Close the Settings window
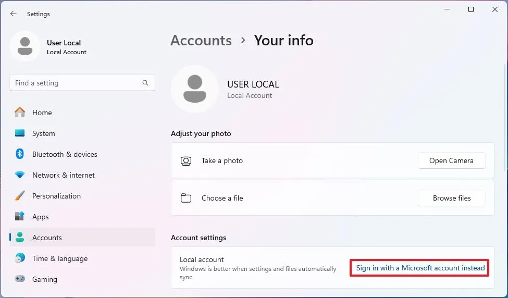 pyautogui.click(x=495, y=9)
